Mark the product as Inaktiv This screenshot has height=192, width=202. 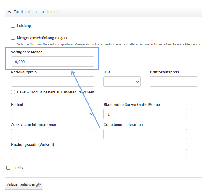pyautogui.click(x=9, y=167)
